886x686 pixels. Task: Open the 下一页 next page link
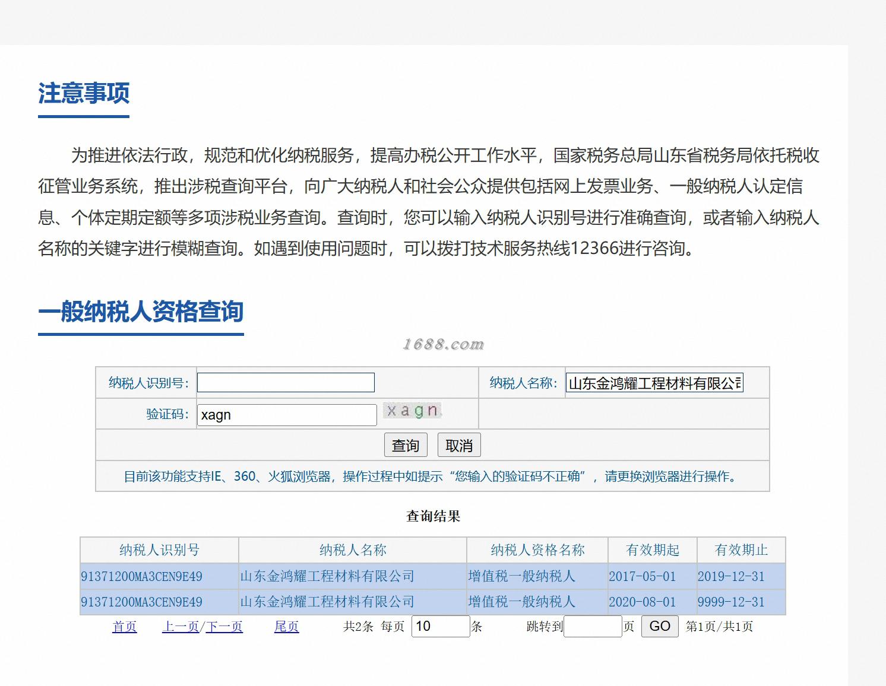[x=224, y=627]
